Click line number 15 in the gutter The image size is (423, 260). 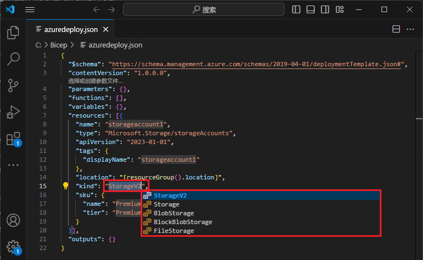click(x=43, y=186)
